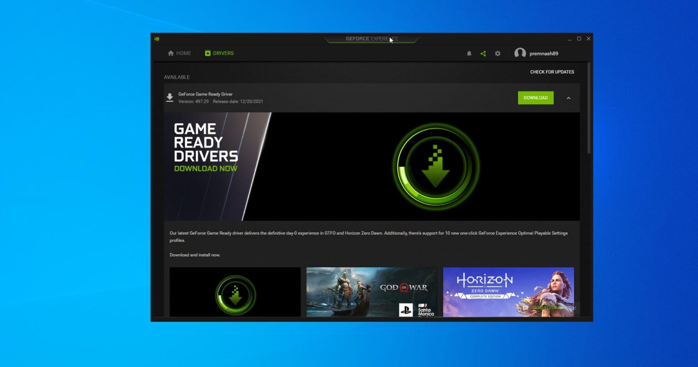The height and width of the screenshot is (367, 698).
Task: Open the God of War thumbnail
Action: 371,292
